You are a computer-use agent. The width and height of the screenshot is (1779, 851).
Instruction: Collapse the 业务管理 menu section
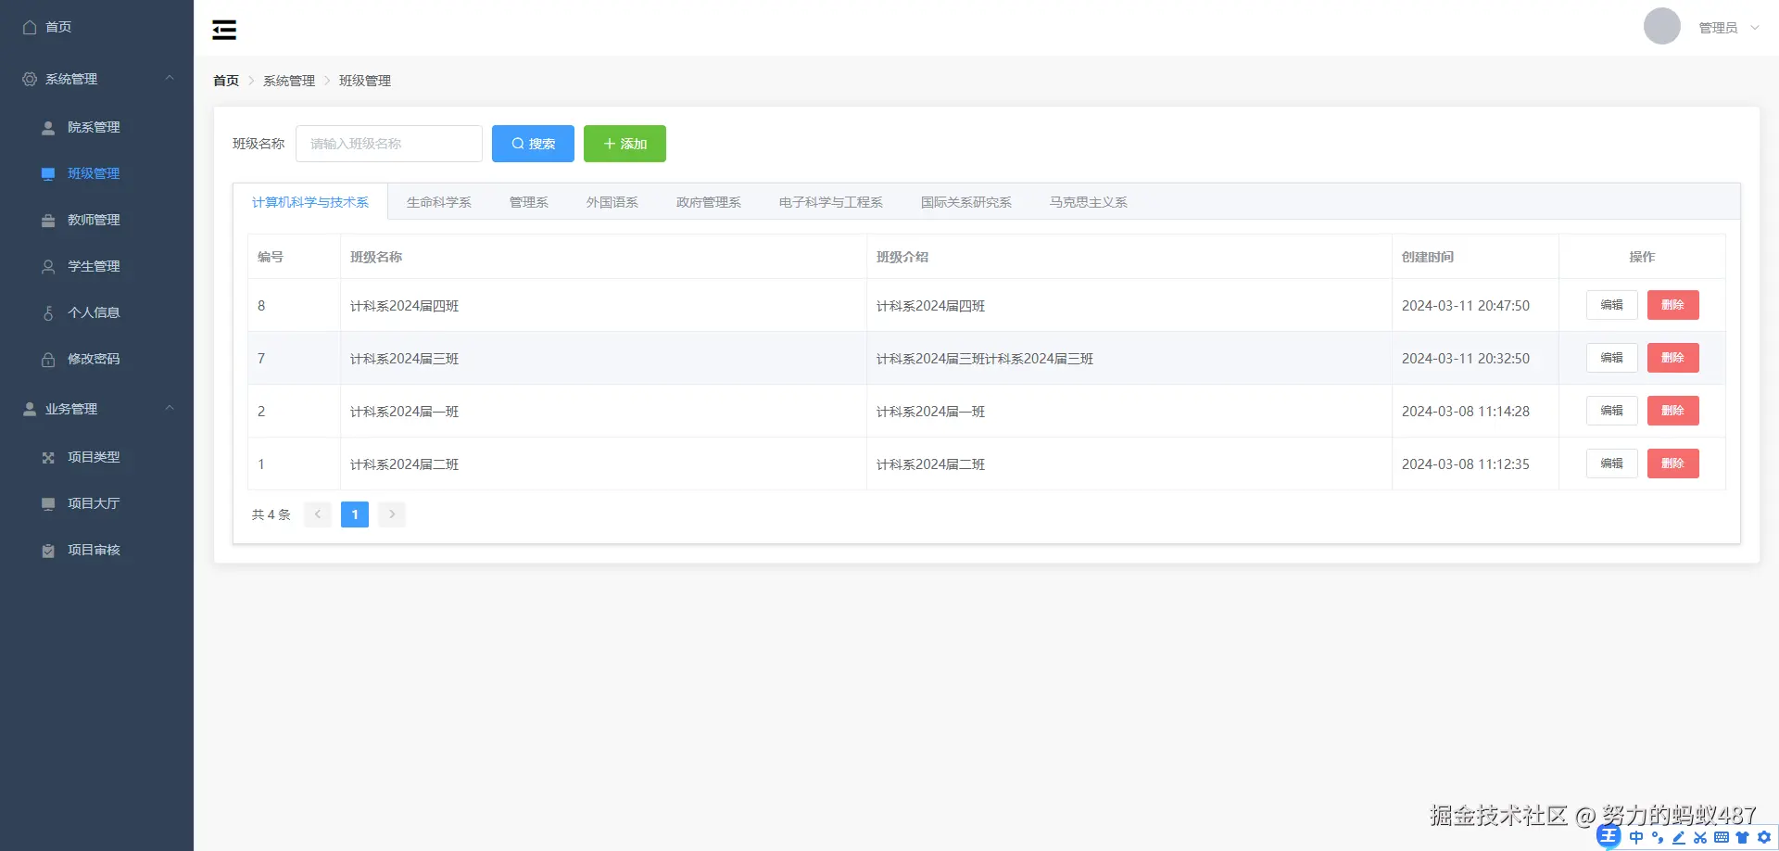coord(170,409)
